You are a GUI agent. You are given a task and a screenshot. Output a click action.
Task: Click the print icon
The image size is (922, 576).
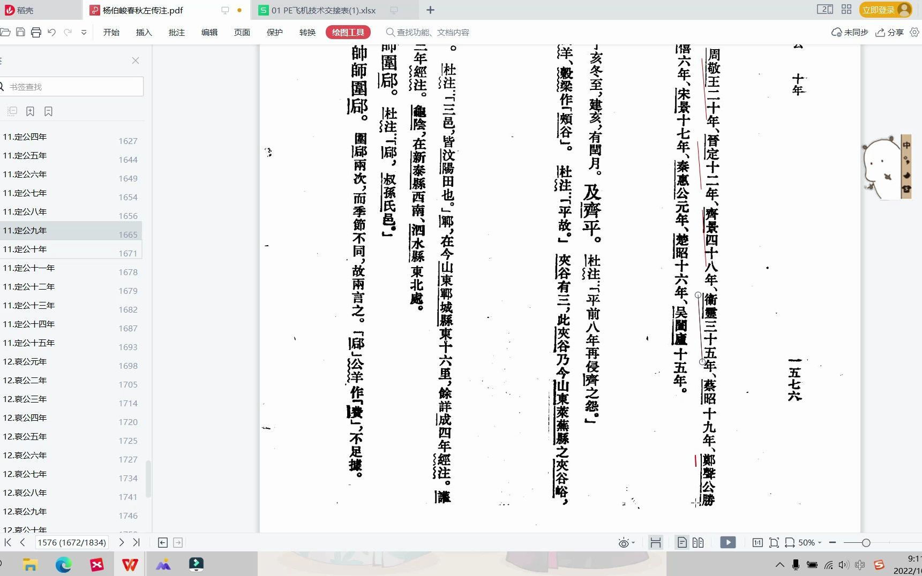point(36,32)
